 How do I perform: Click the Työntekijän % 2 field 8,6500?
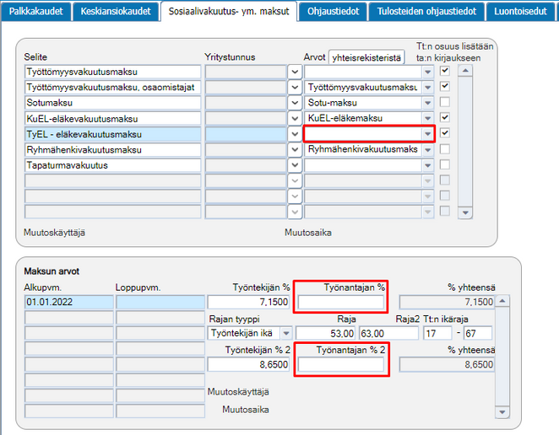tap(248, 365)
